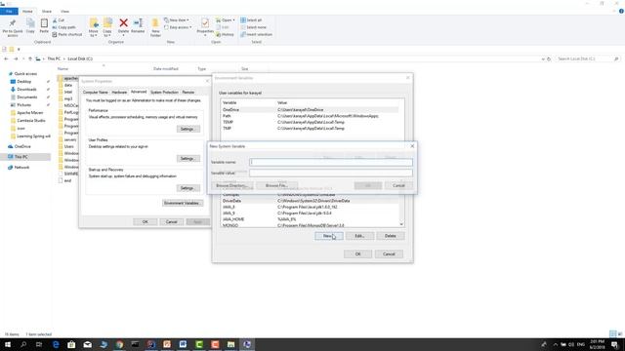Viewport: 625px width, 351px height.
Task: Click History in the Open group
Action: [x=225, y=35]
